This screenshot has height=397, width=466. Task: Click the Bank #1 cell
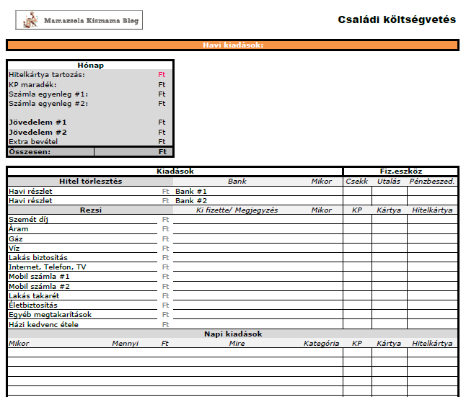point(191,191)
